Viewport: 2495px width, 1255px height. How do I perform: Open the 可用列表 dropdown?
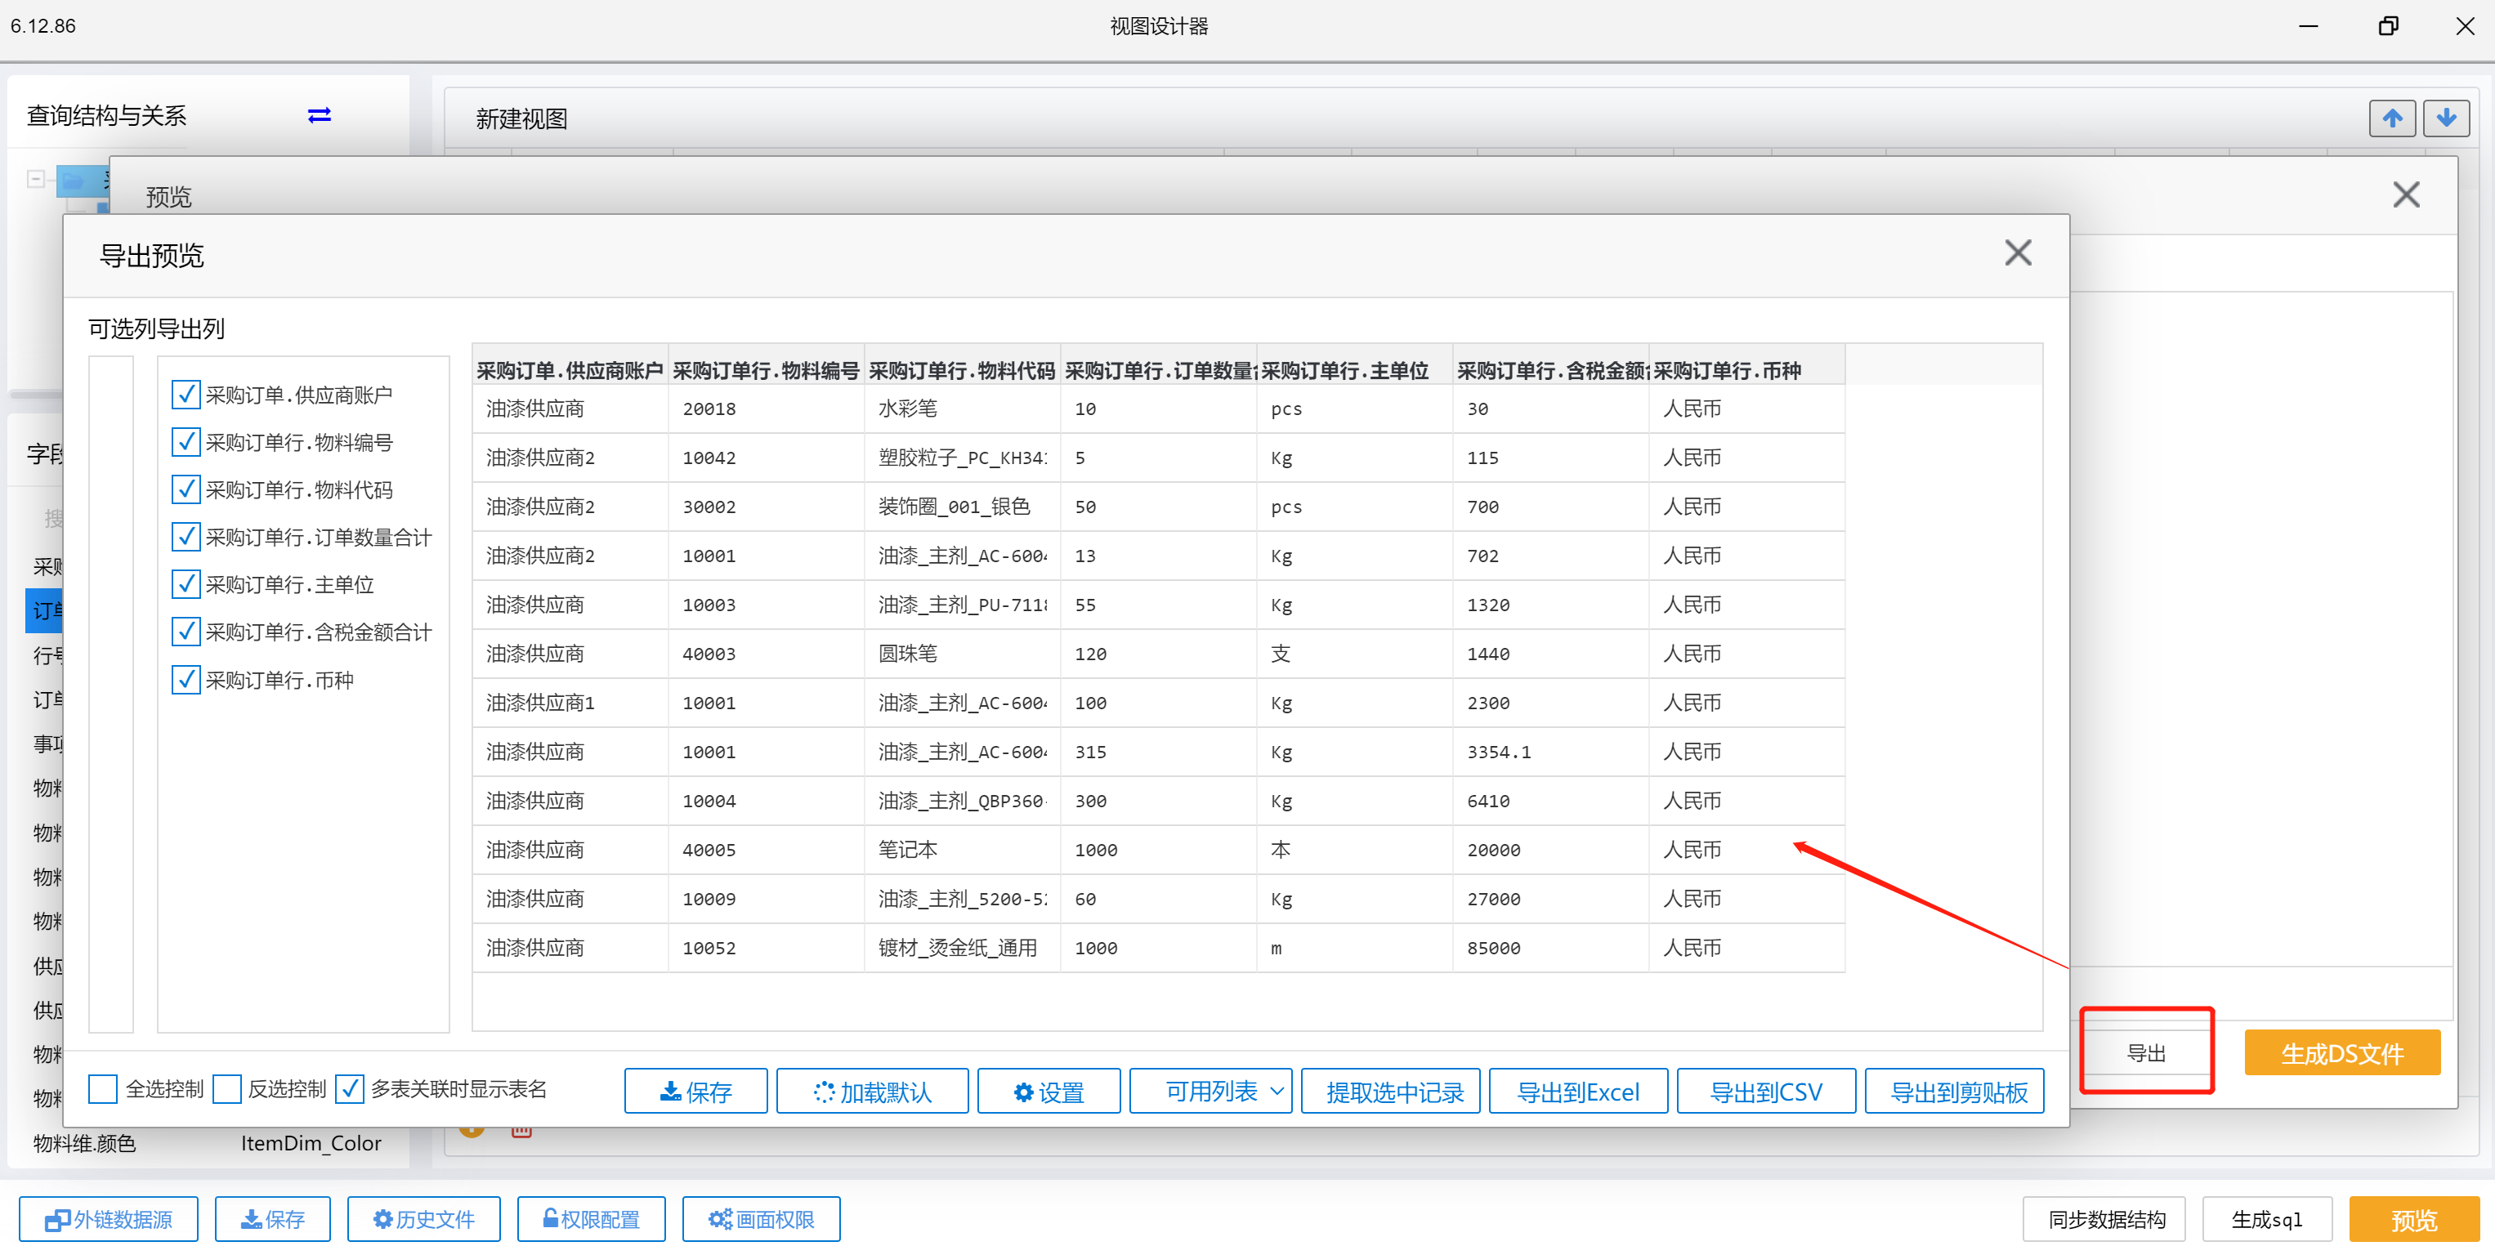pos(1209,1092)
